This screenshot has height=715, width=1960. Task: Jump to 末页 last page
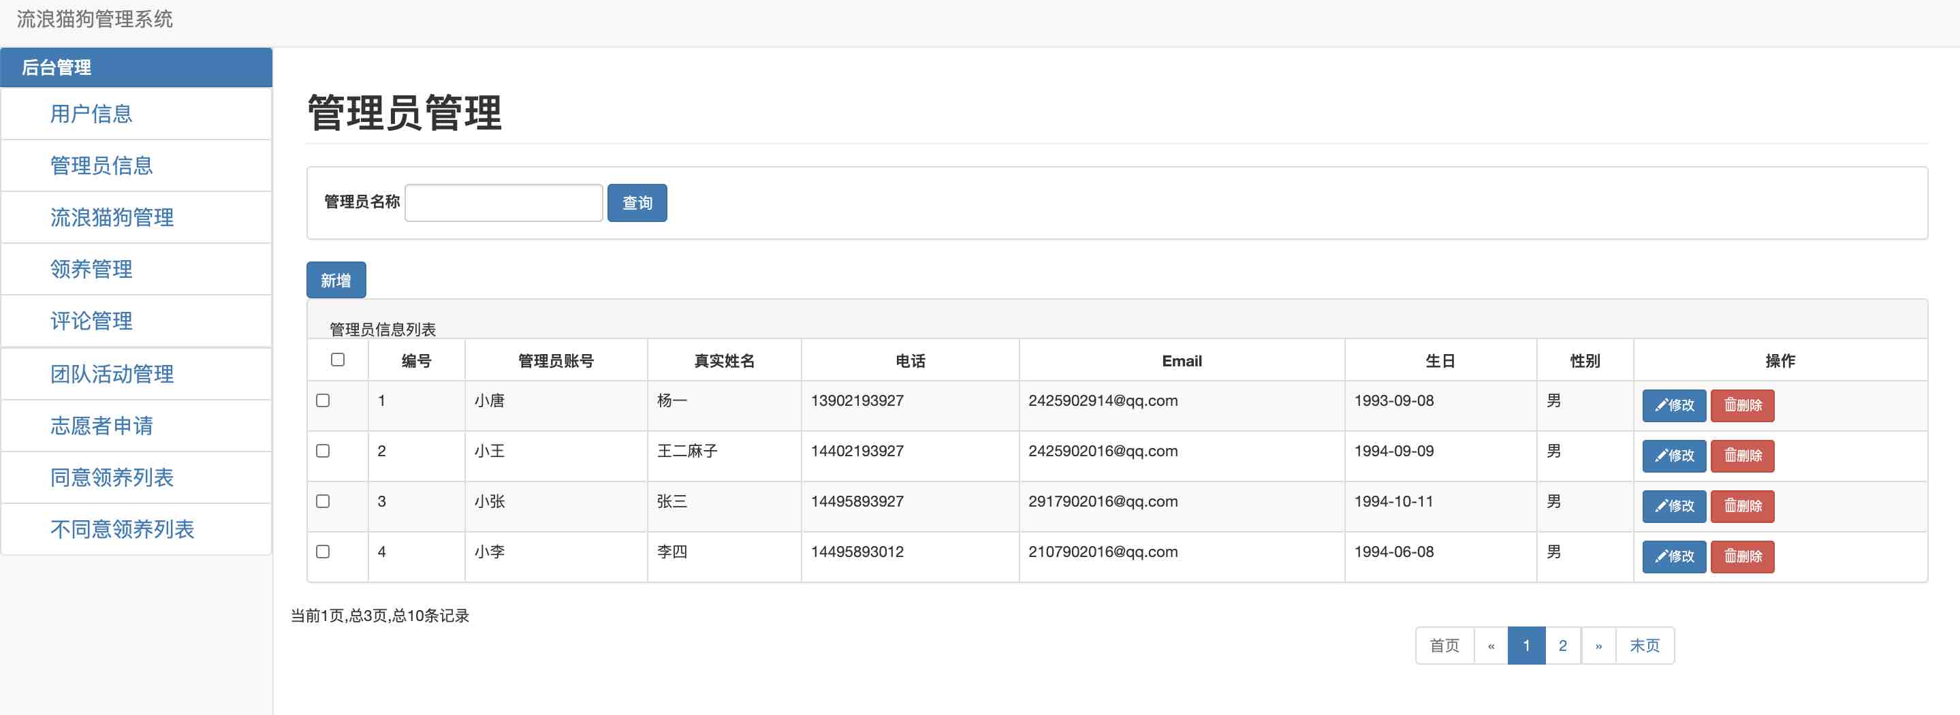(x=1645, y=646)
